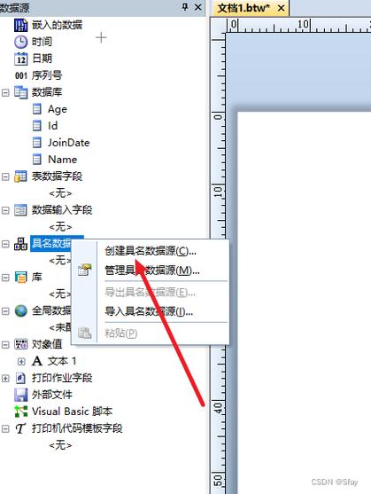Screen dimensions: 371x494
Task: Collapse the 表数据字段 node
Action: coord(5,176)
